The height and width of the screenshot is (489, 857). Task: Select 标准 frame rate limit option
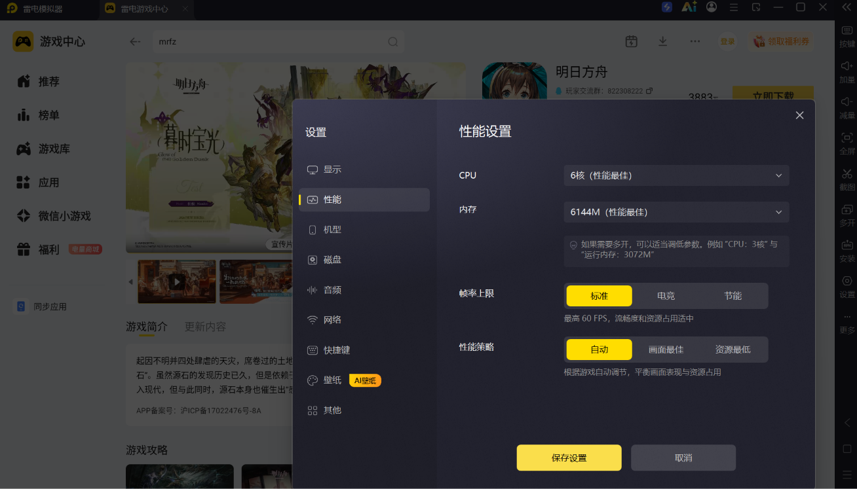pos(600,296)
